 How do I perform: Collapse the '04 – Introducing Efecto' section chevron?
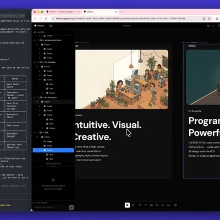tap(35, 40)
